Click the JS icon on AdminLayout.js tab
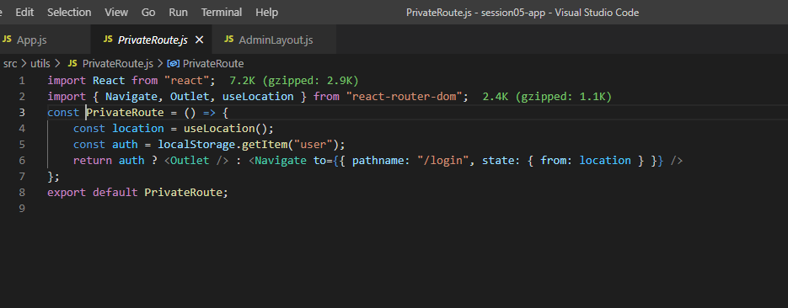 coord(228,39)
